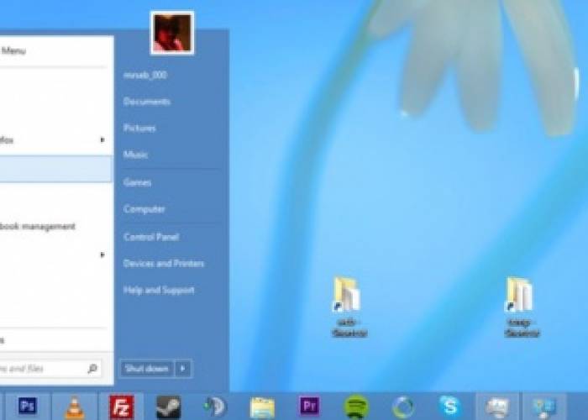The height and width of the screenshot is (420, 588).
Task: Open Games from the Start menu
Action: [137, 182]
